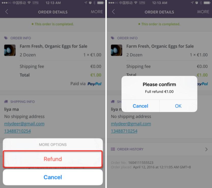Viewport: 212px width, 188px height.
Task: Call phone number 13488710254 on left screen
Action: tap(18, 131)
